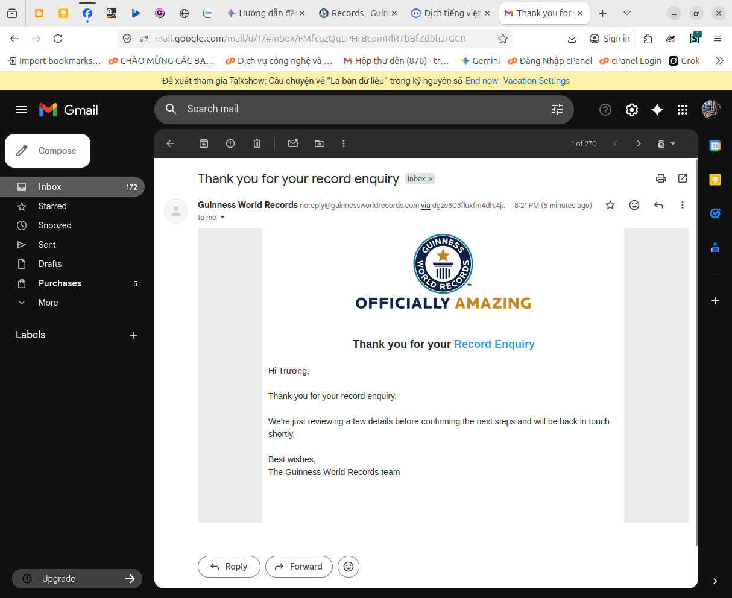Open Gemini sparkle assistant icon
The height and width of the screenshot is (598, 732).
657,109
